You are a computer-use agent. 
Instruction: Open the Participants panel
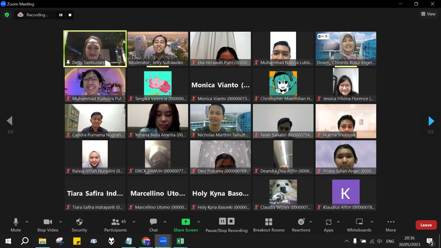(x=115, y=225)
